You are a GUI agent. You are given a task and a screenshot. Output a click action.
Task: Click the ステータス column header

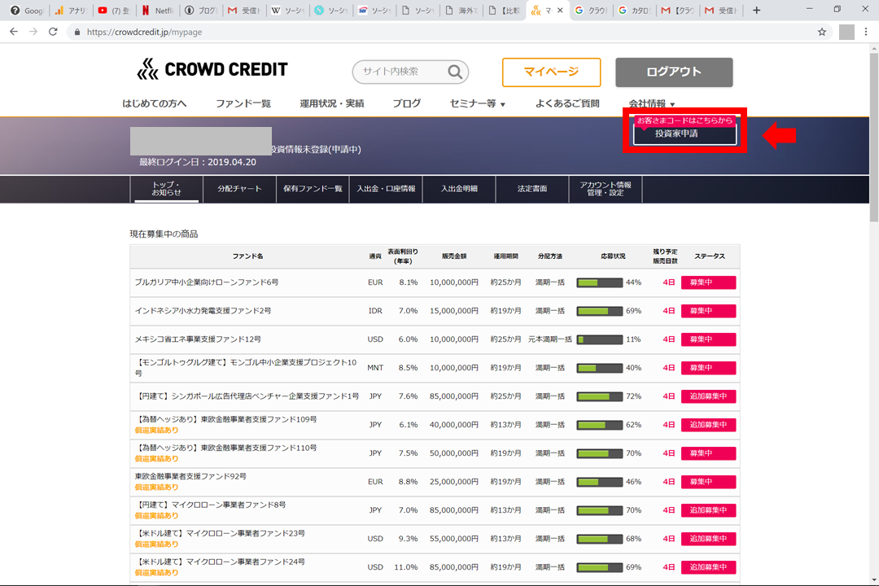(x=710, y=256)
